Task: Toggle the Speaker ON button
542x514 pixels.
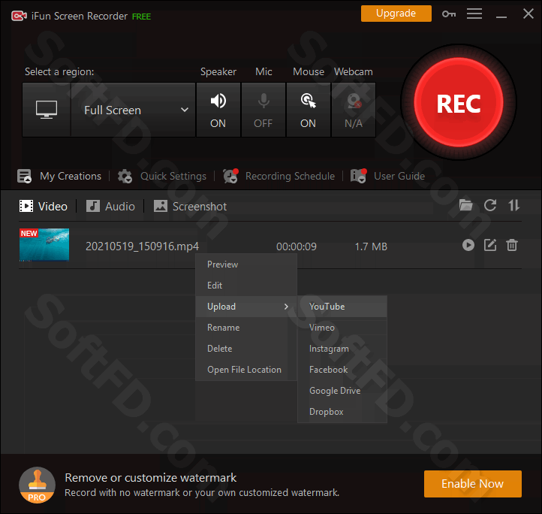Action: pyautogui.click(x=218, y=110)
